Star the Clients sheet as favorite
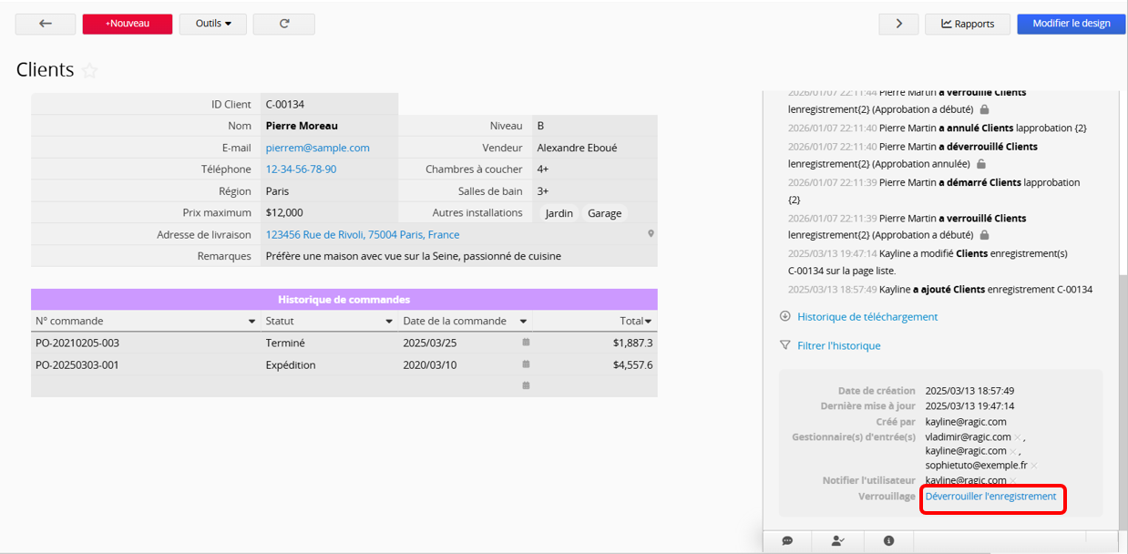 pos(89,71)
